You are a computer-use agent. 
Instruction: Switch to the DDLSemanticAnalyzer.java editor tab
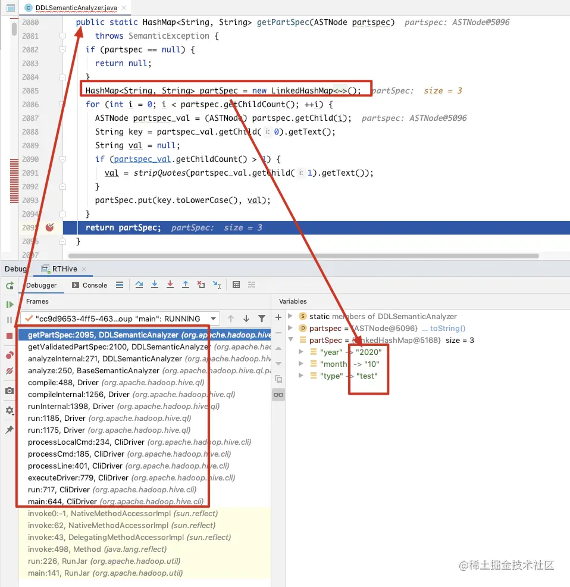click(76, 8)
